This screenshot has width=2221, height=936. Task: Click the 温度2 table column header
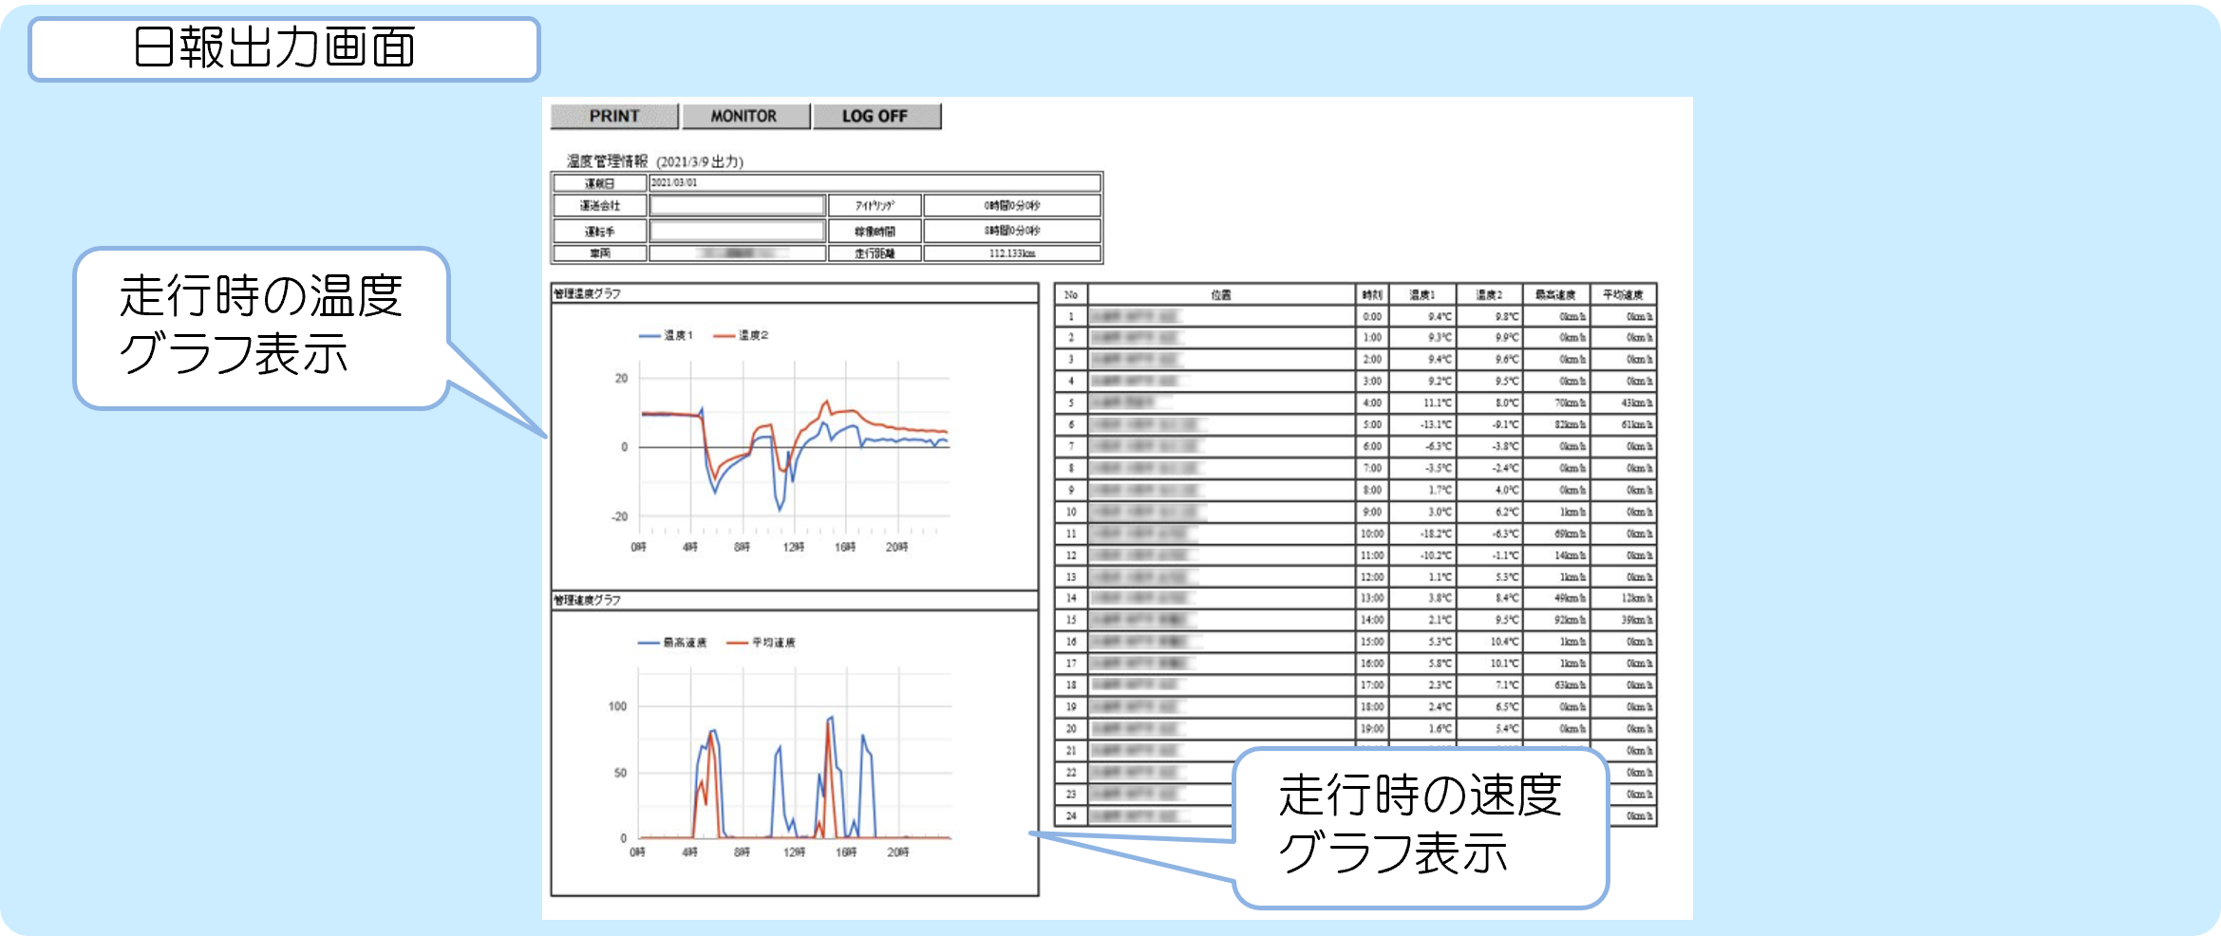1489,294
